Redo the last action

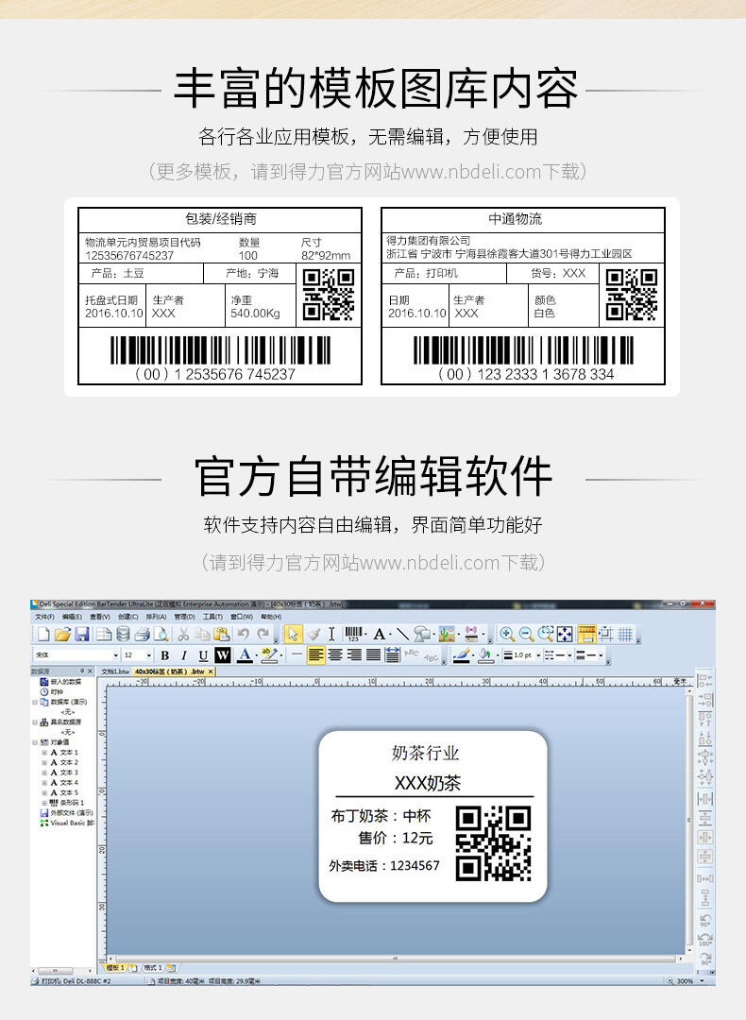263,634
